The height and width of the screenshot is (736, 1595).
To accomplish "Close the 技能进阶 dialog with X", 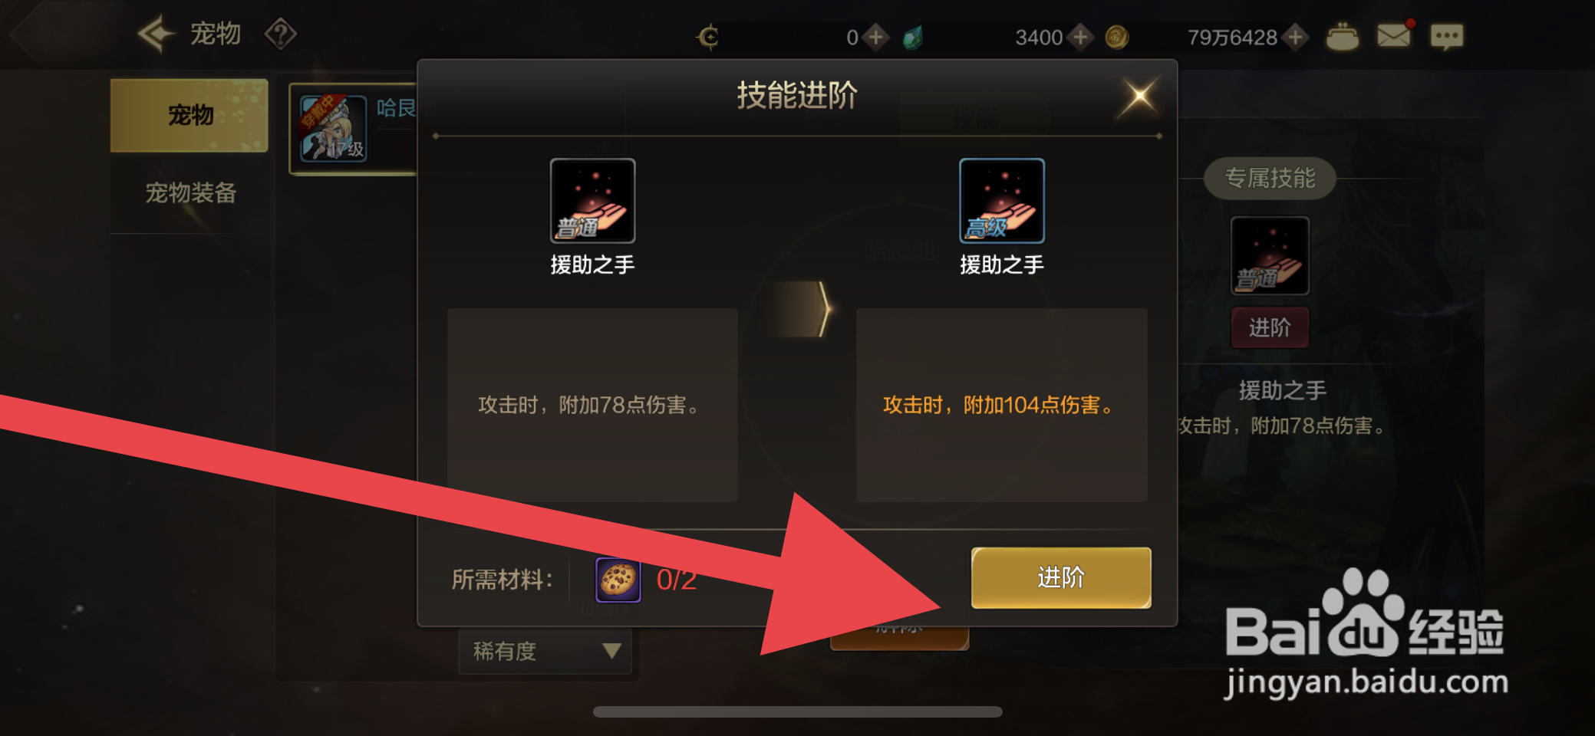I will pos(1139,97).
